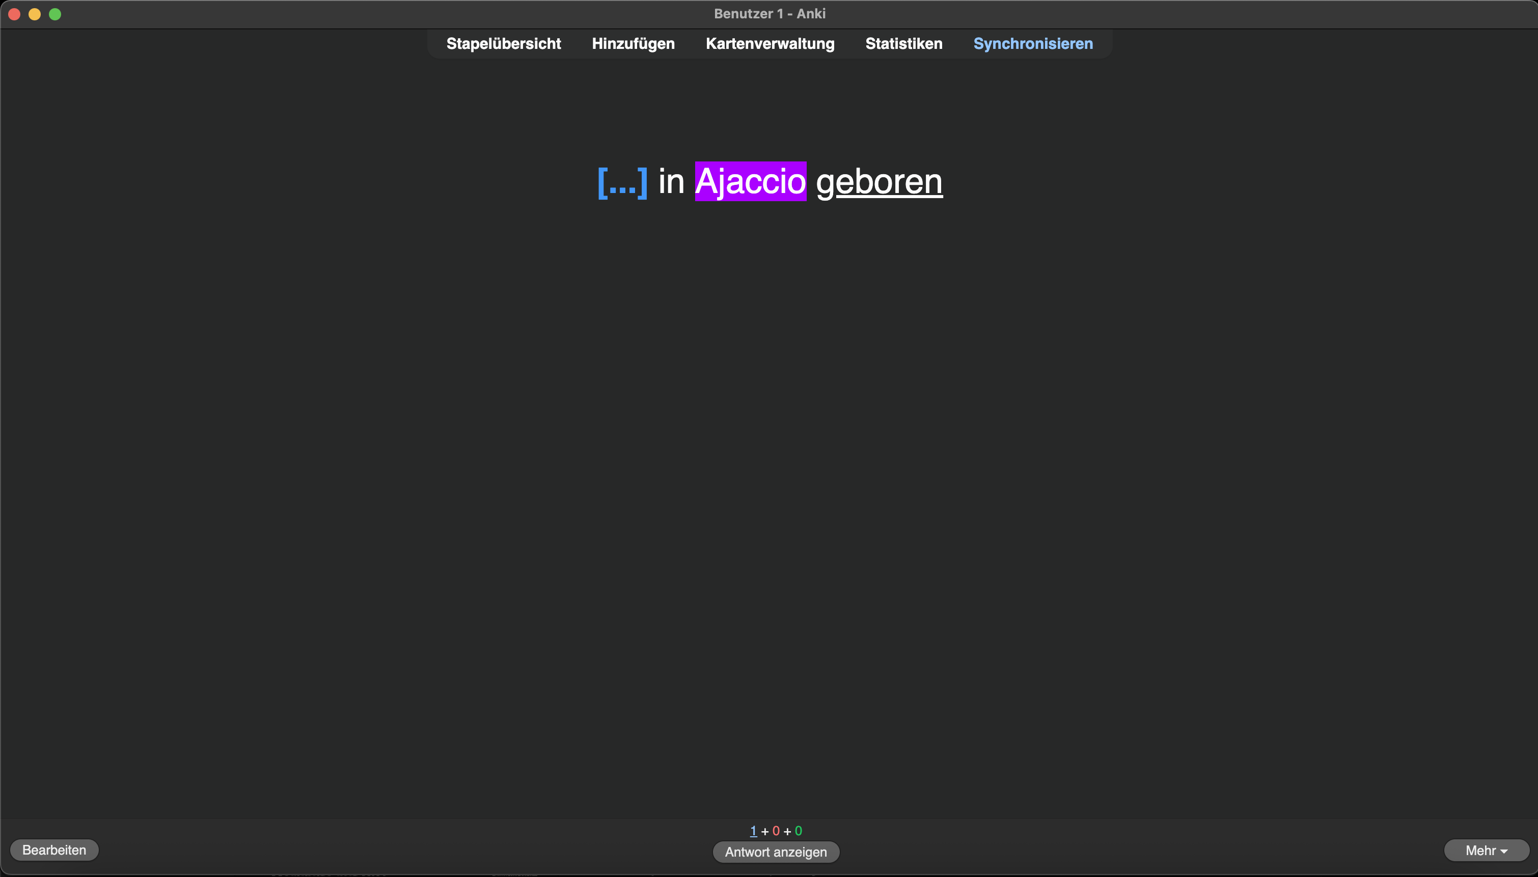Minimize the window using yellow button

click(35, 14)
